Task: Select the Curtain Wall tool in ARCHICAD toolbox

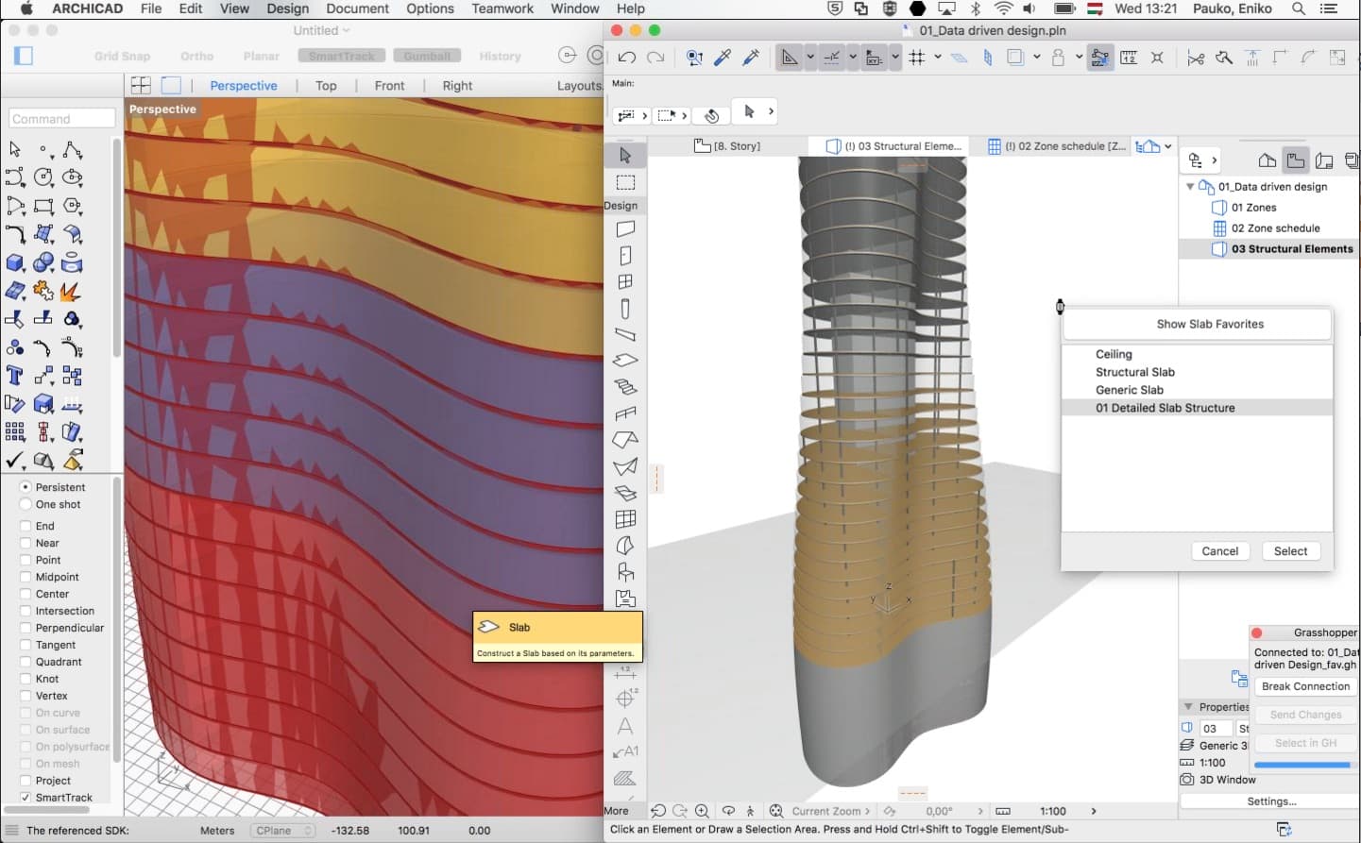Action: (x=625, y=519)
